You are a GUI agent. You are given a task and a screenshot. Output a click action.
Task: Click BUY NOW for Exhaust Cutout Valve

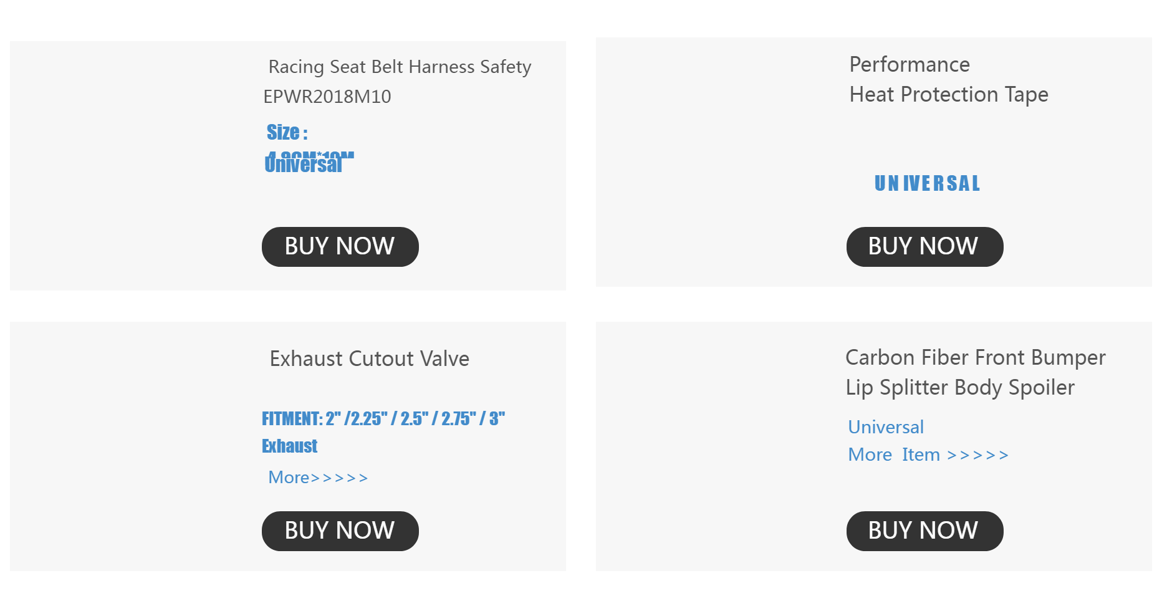point(340,531)
